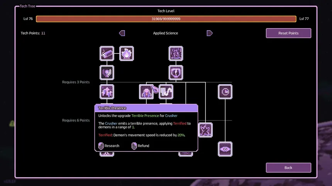Select the hand holding orb node
Viewport: 332px width, 186px height.
[107, 73]
